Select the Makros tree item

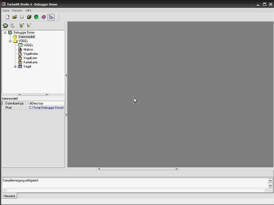tap(28, 50)
